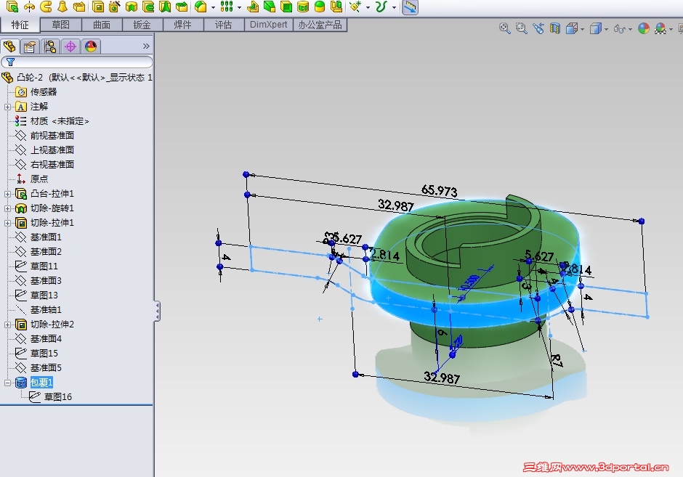
Task: Collapse the left panel via splitter handle
Action: click(x=157, y=311)
